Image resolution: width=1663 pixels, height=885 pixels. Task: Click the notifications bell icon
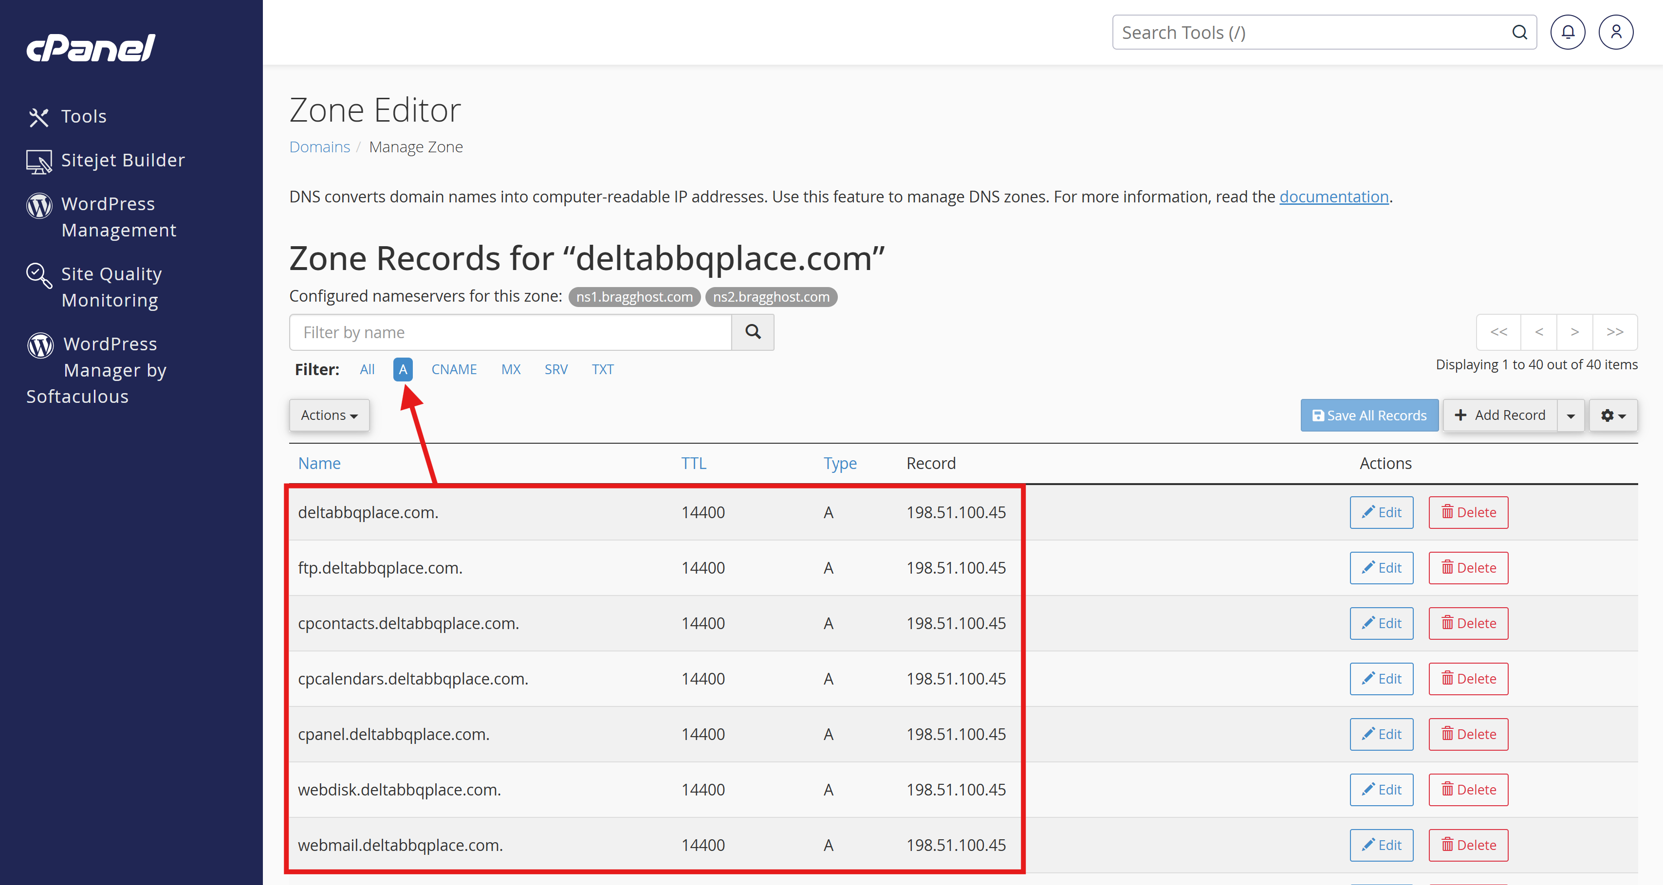point(1568,32)
